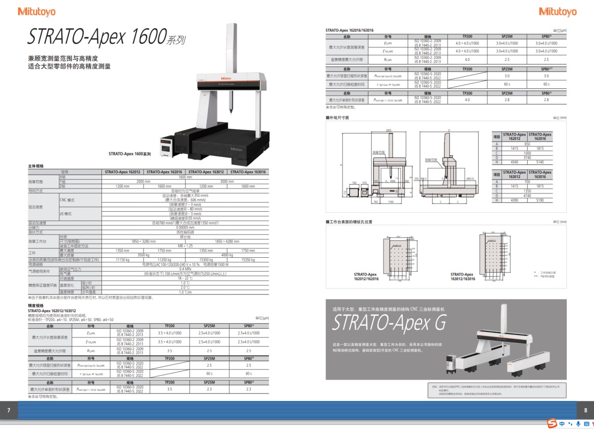Click page number 7 in the footer
The height and width of the screenshot is (429, 594).
pos(8,410)
